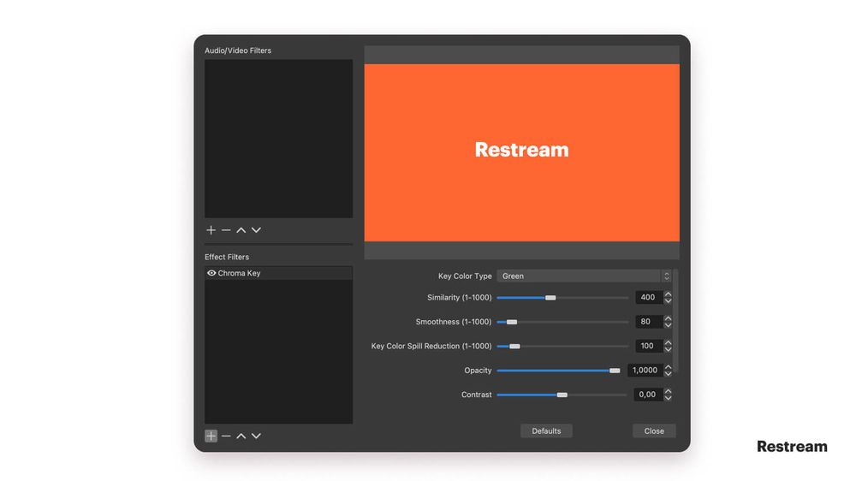Increase Key Color Spill Reduction stepper value
This screenshot has height=481, width=856.
pos(668,342)
